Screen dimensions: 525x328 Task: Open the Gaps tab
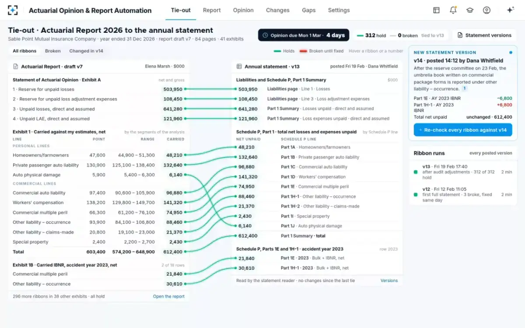point(309,10)
